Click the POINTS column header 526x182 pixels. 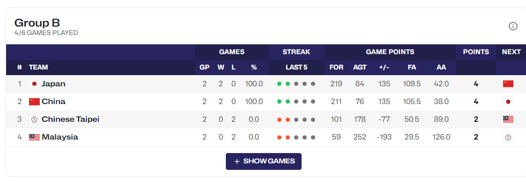click(476, 52)
